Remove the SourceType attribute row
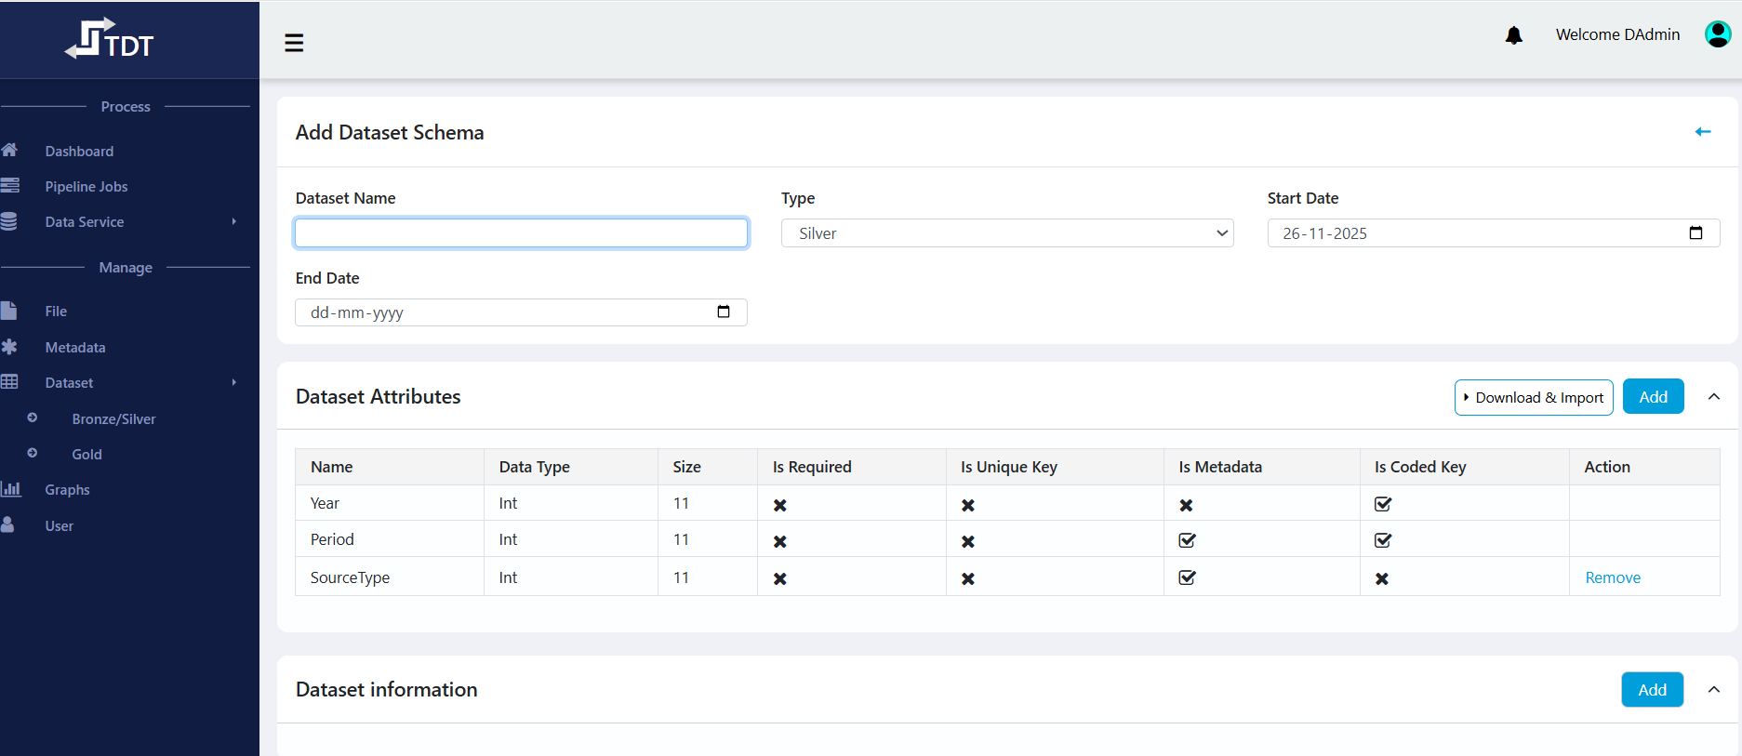 [x=1612, y=577]
